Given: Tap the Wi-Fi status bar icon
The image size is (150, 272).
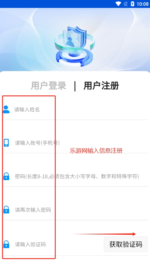Looking at the screenshot, I should [x=118, y=4].
